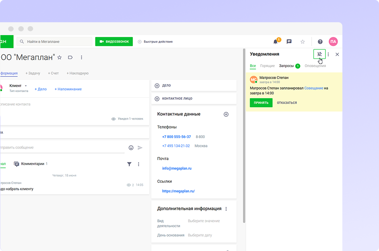This screenshot has width=379, height=251.
Task: Open the ПА user avatar menu
Action: (333, 42)
